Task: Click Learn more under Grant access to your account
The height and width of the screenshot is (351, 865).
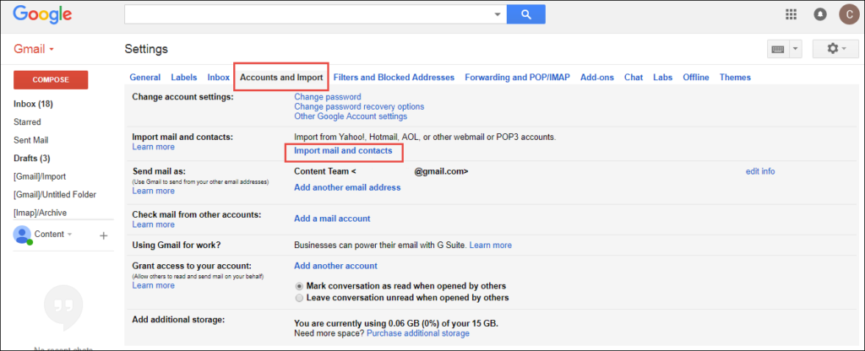Action: (154, 285)
